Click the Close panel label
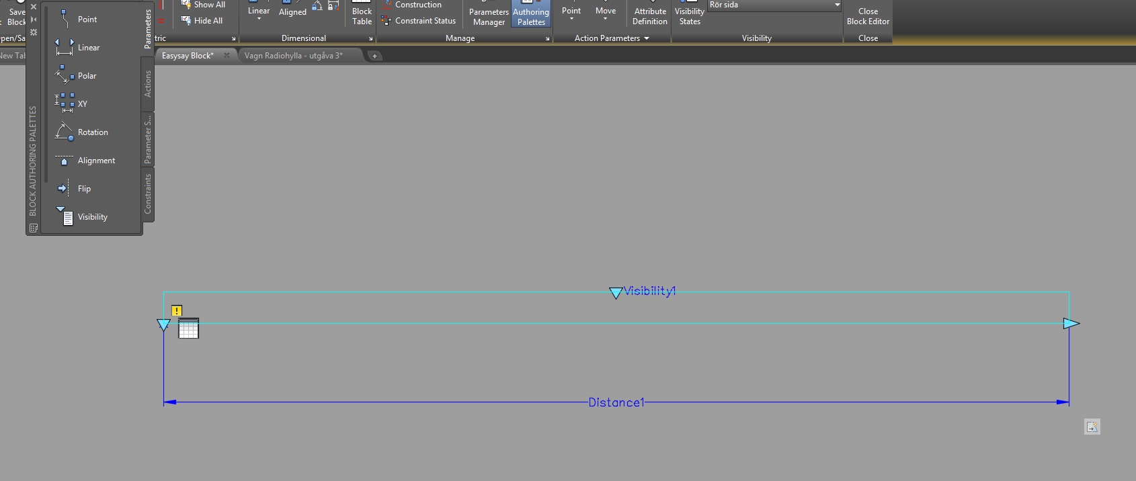The height and width of the screenshot is (481, 1136). pyautogui.click(x=868, y=38)
